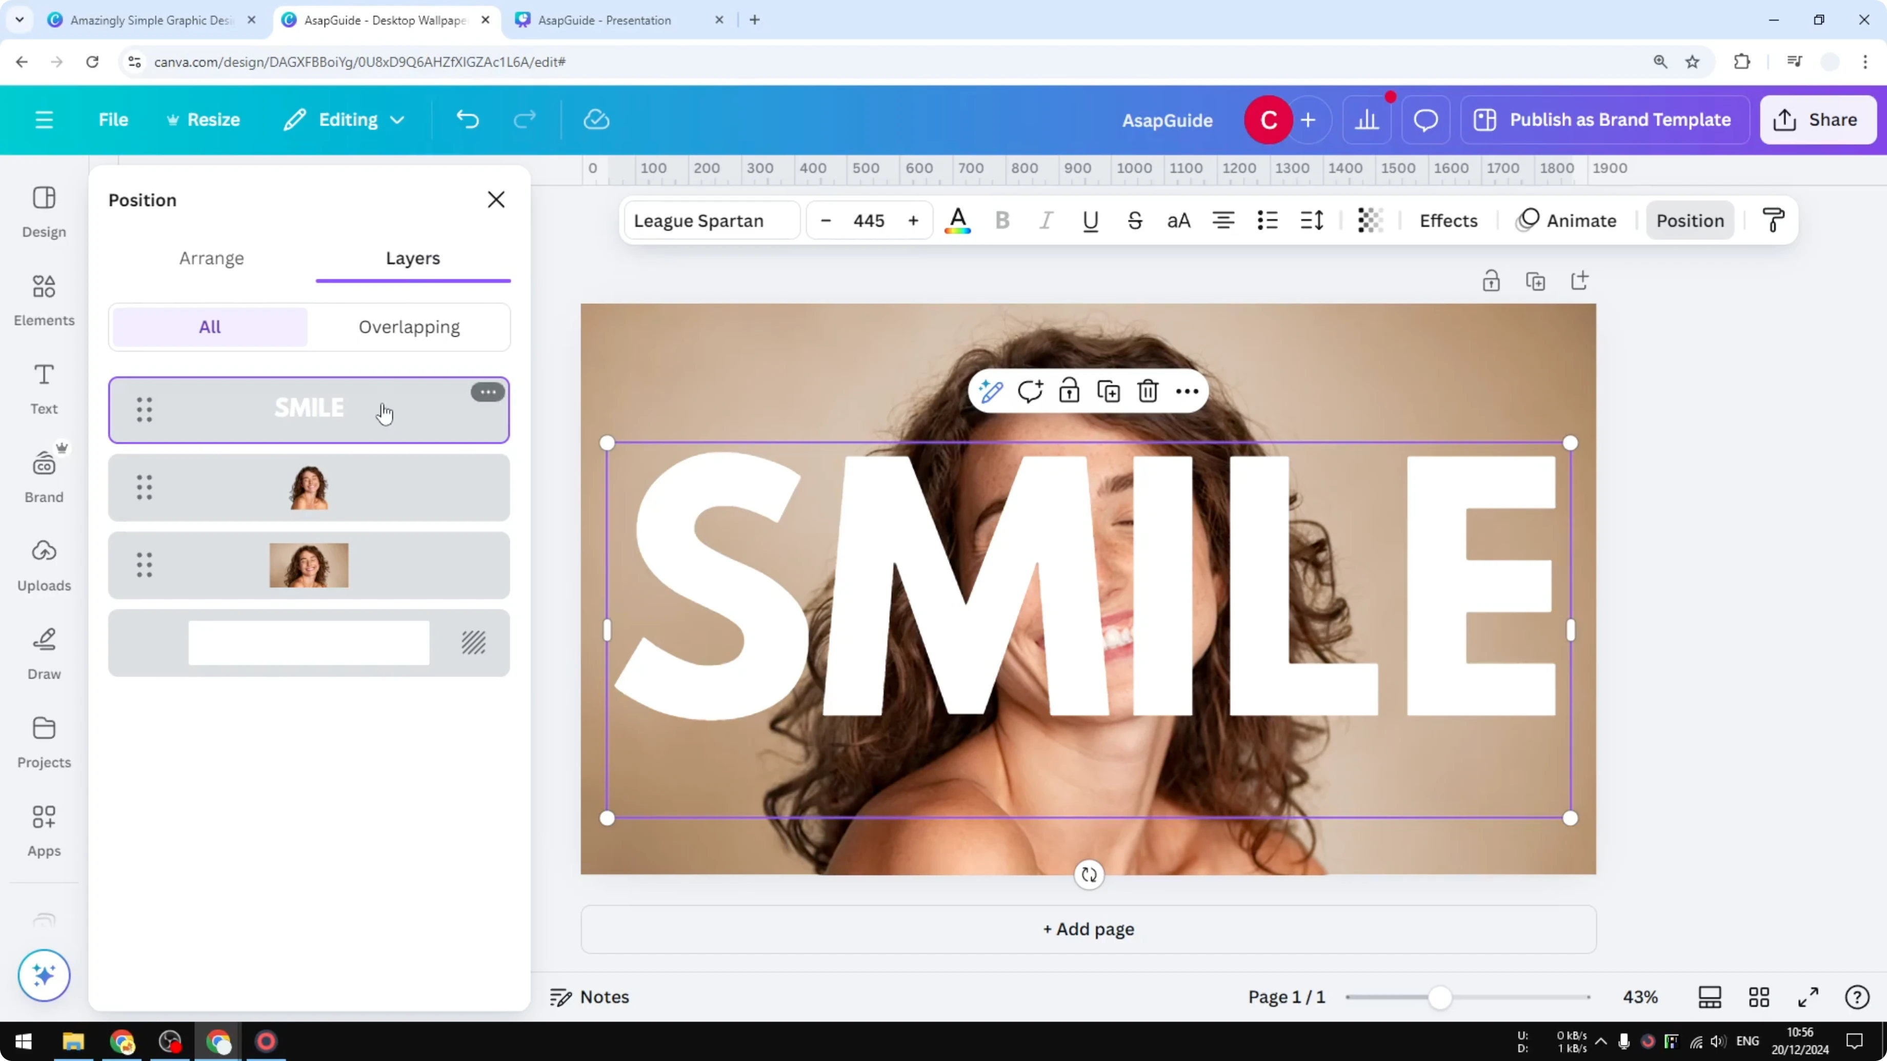The height and width of the screenshot is (1061, 1887).
Task: Switch to the Arrange tab
Action: click(x=212, y=258)
